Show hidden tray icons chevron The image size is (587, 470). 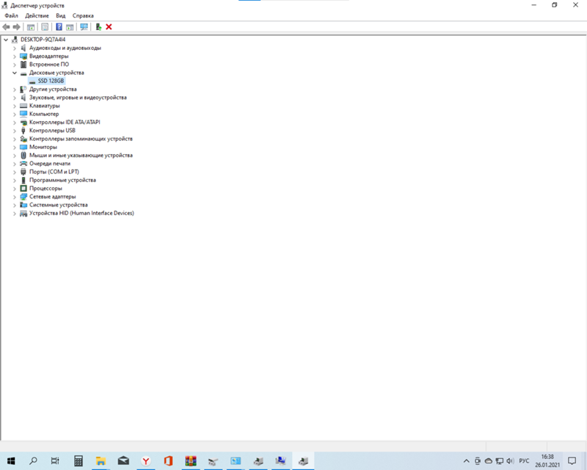click(x=466, y=460)
